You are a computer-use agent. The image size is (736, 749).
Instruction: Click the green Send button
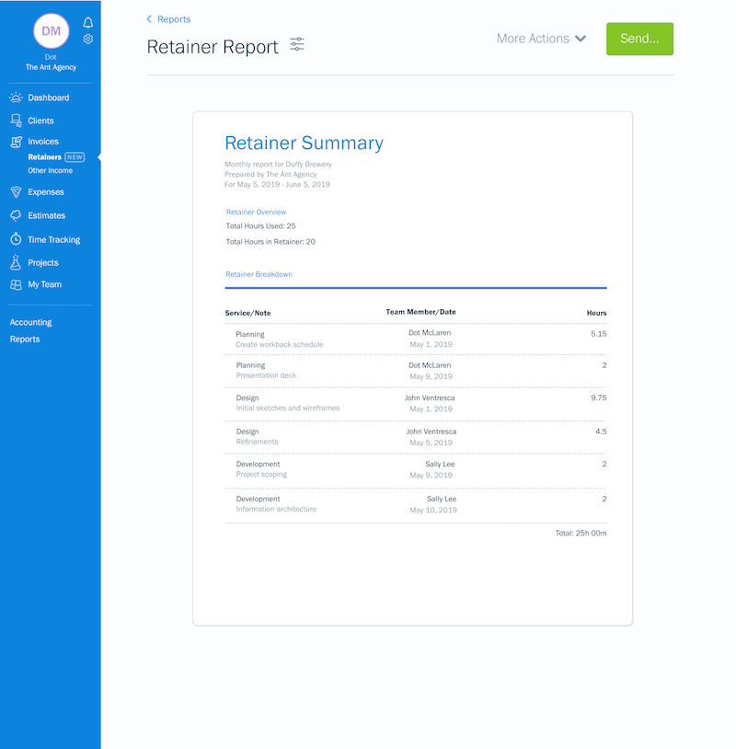point(639,39)
